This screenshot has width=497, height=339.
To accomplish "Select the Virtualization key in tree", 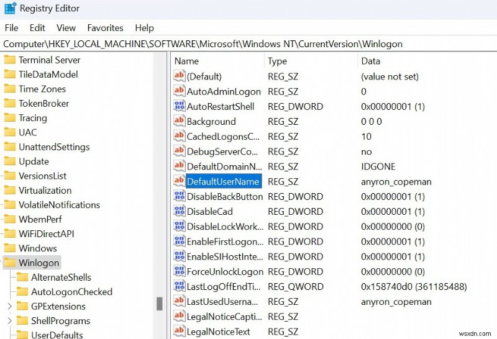I will point(45,191).
